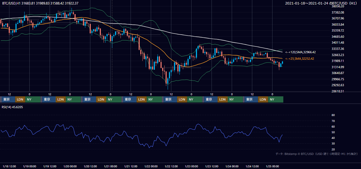Select the 25 SMA 32252.42 label
The width and height of the screenshot is (361, 169).
coord(300,59)
